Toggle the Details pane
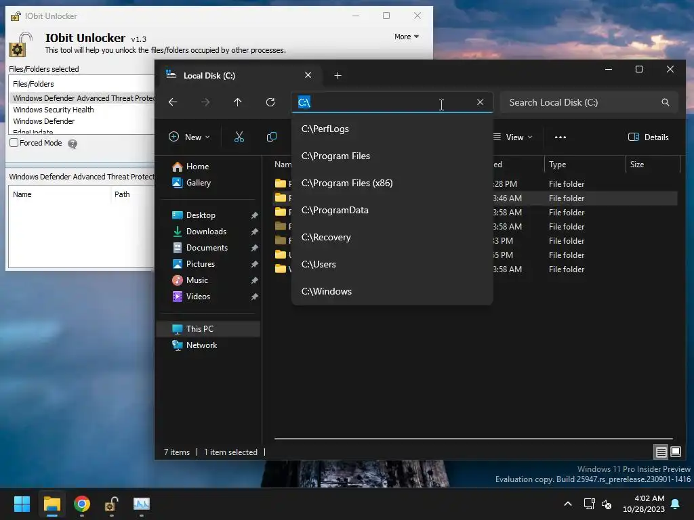This screenshot has height=520, width=694. point(649,137)
